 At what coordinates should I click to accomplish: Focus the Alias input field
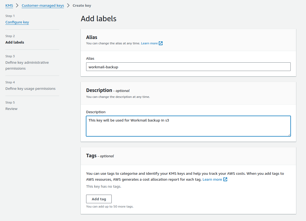(188, 67)
